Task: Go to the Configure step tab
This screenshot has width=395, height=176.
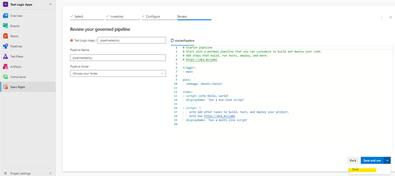Action: click(159, 17)
